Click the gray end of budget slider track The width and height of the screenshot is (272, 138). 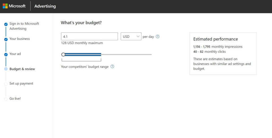tap(126, 55)
